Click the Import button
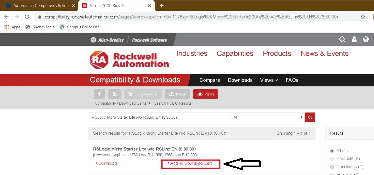Image resolution: width=374 pixels, height=175 pixels. point(177,94)
